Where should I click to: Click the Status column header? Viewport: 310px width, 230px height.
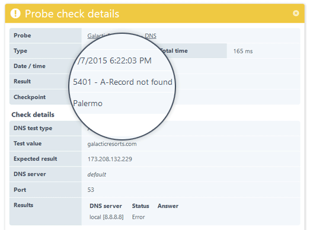pyautogui.click(x=140, y=206)
